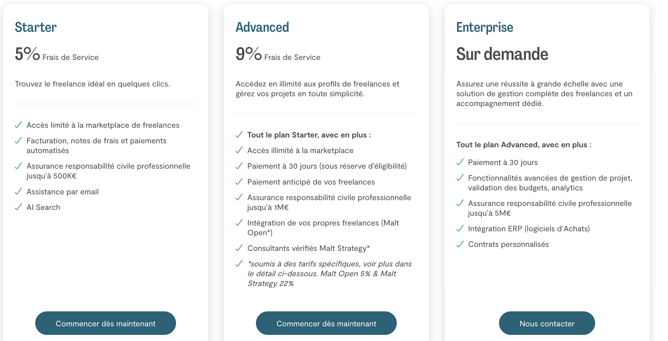The width and height of the screenshot is (668, 341).
Task: Click Commencer dès maintenant in the Advanced card
Action: pyautogui.click(x=326, y=323)
